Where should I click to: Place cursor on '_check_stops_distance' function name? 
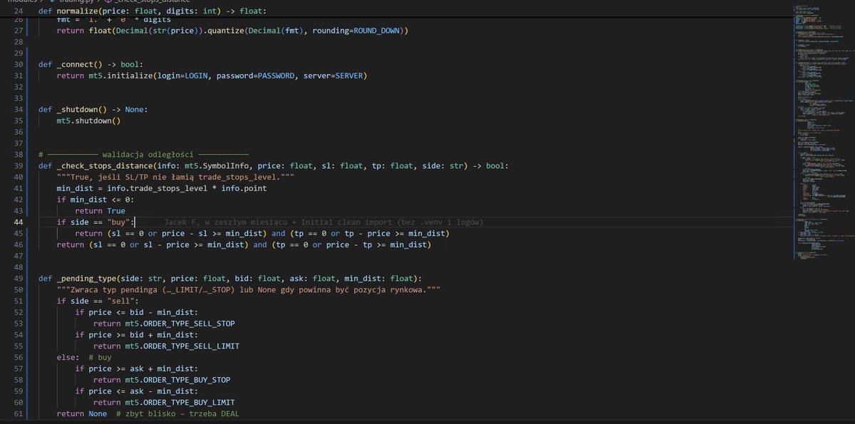(105, 165)
